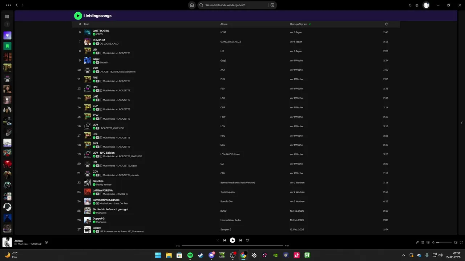Click the search field 'Was möchtest du wiedergeben?'
Screen dimensions: 465x261
point(232,5)
